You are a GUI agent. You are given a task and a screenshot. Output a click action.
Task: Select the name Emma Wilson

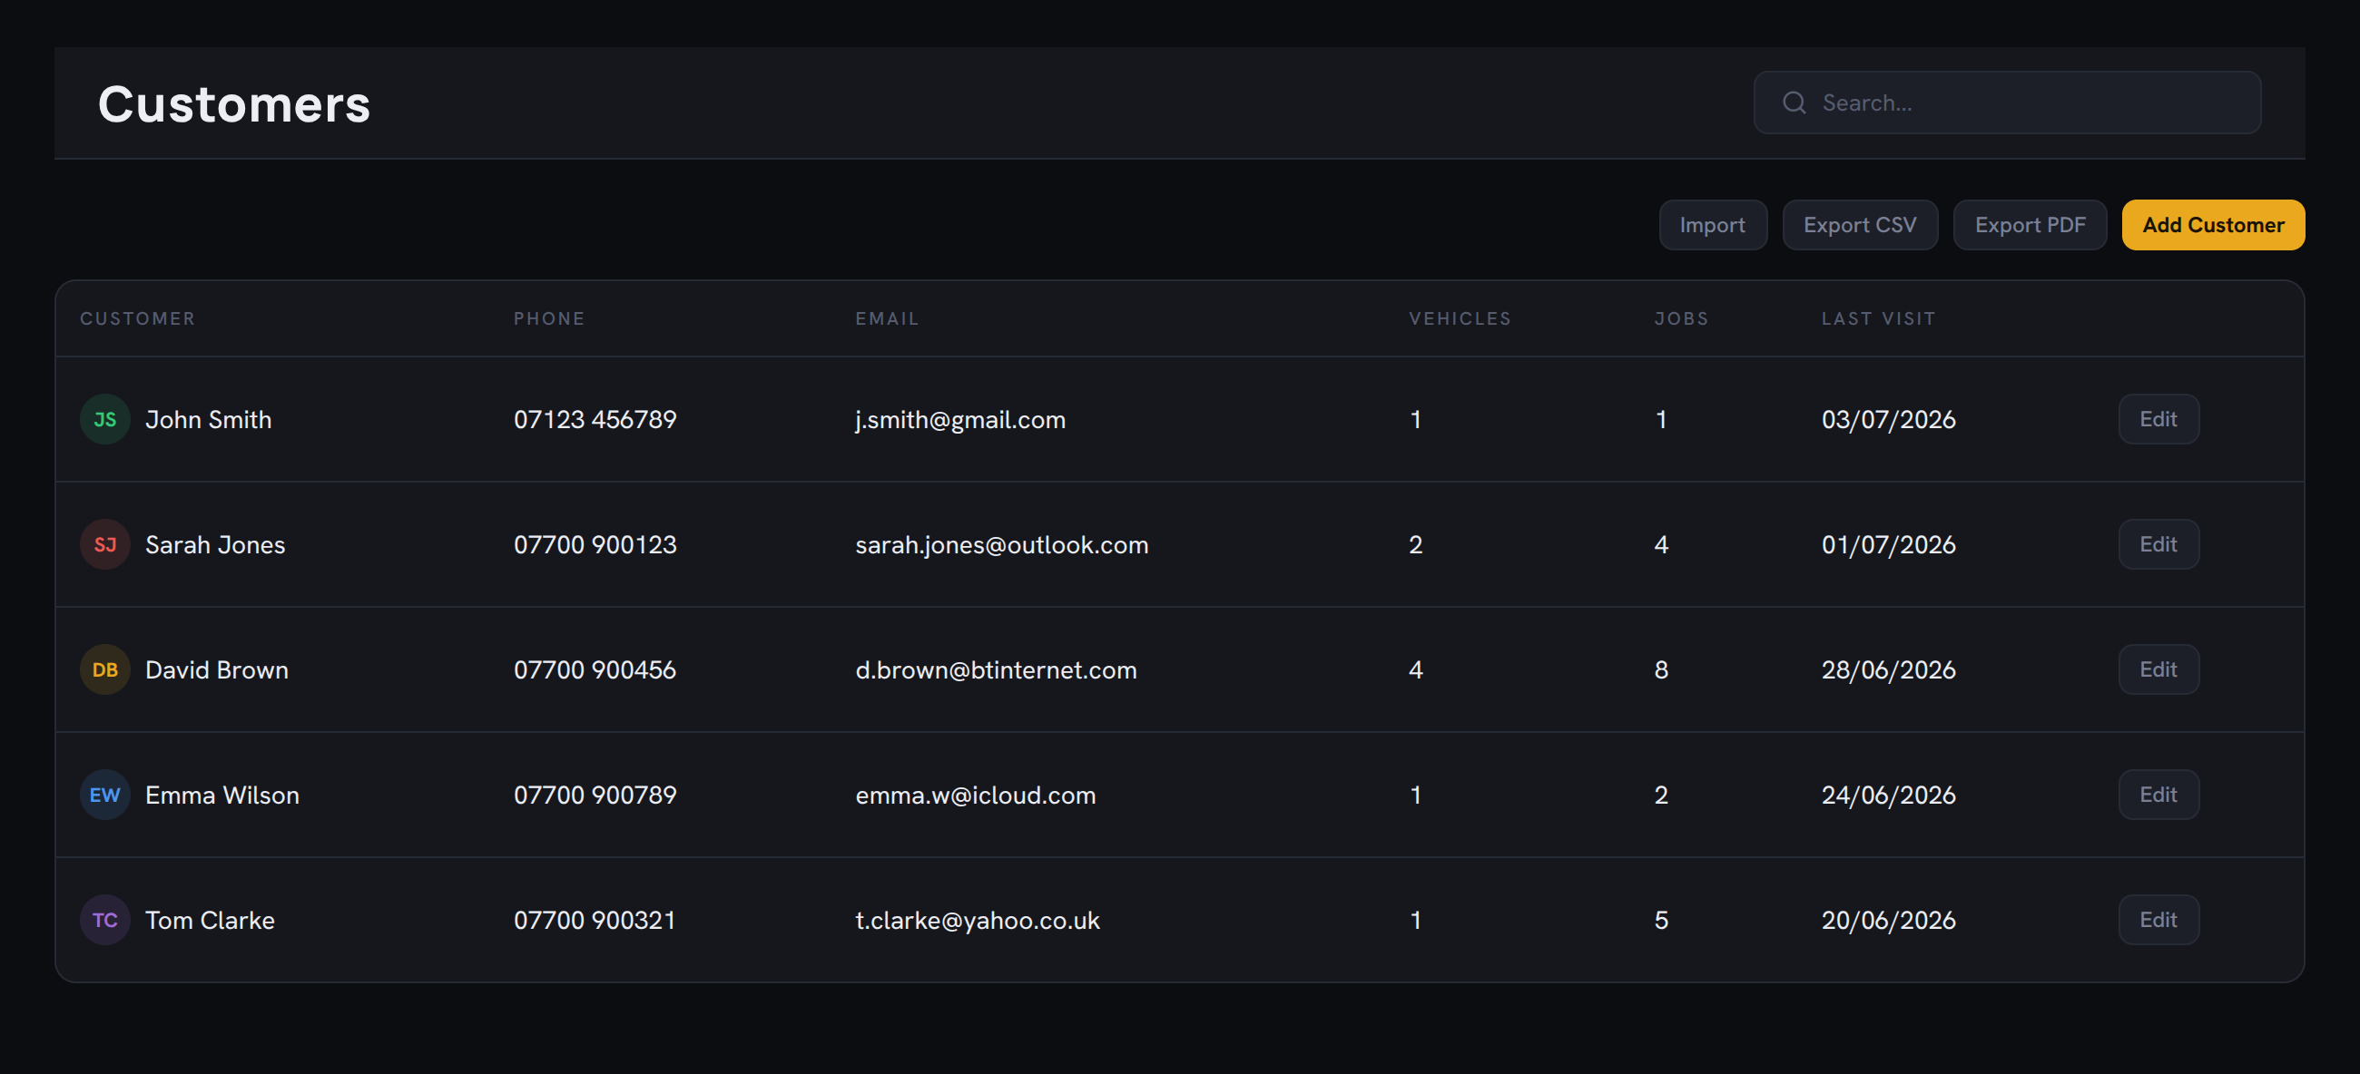point(221,795)
